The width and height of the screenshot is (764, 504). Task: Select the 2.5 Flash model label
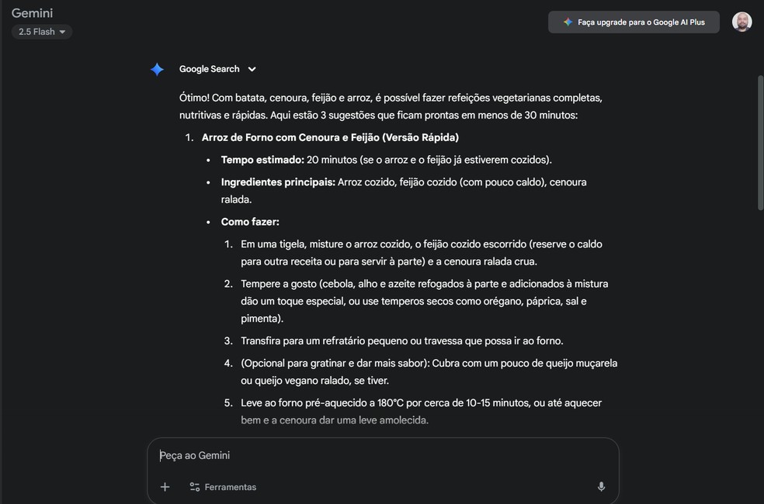point(36,31)
